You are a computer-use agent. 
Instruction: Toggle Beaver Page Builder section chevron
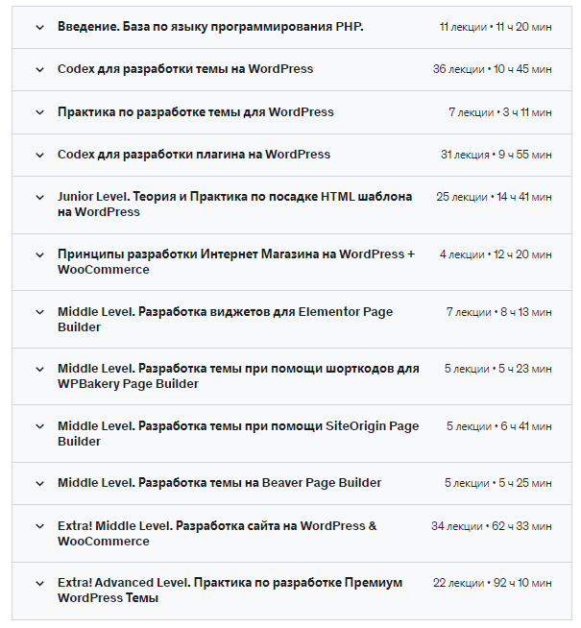(x=39, y=483)
